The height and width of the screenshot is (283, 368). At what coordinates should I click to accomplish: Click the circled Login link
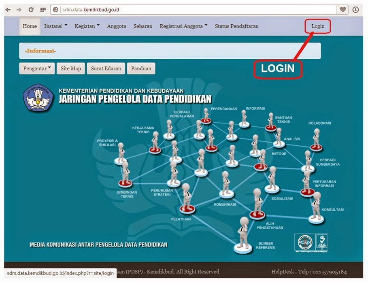click(x=317, y=26)
